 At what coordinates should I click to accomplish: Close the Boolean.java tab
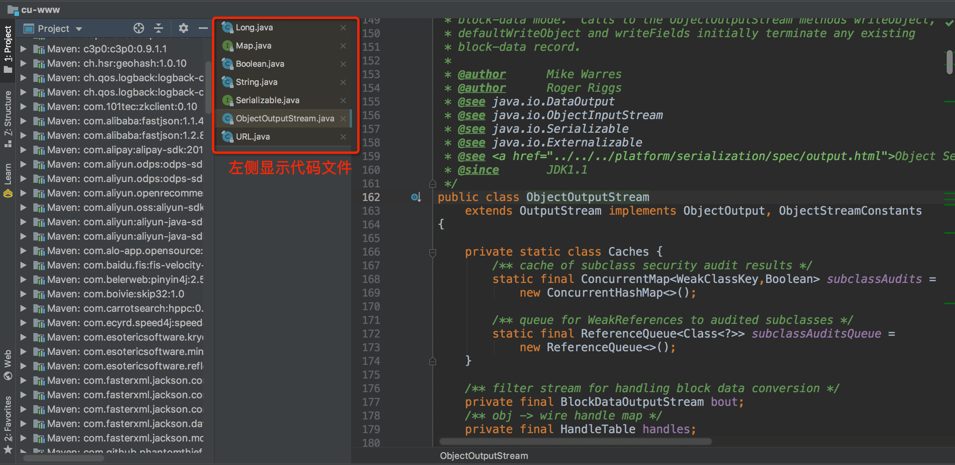click(343, 64)
